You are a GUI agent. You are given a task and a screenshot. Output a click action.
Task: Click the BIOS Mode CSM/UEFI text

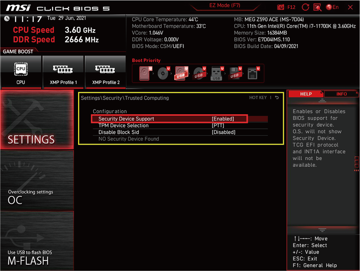click(x=158, y=46)
